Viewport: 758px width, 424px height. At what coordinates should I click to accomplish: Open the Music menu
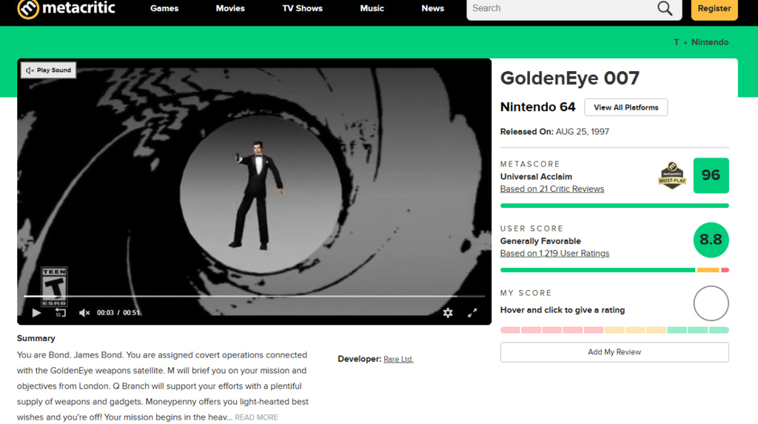coord(372,8)
